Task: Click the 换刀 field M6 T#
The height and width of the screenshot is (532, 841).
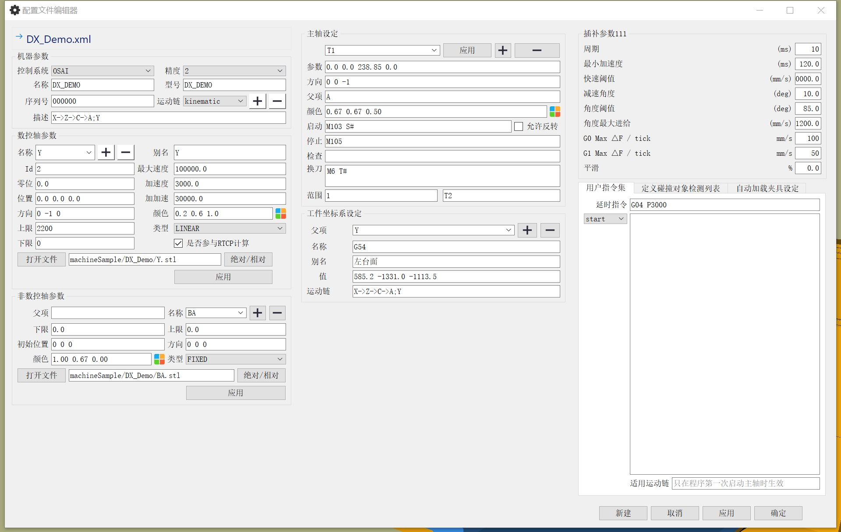Action: [442, 176]
